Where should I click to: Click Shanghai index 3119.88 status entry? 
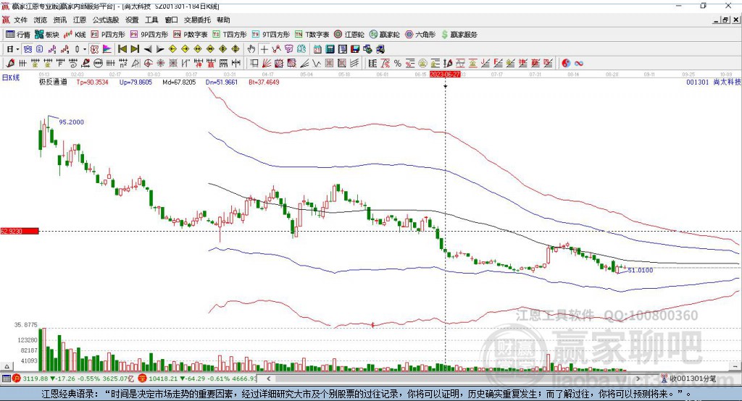73,379
